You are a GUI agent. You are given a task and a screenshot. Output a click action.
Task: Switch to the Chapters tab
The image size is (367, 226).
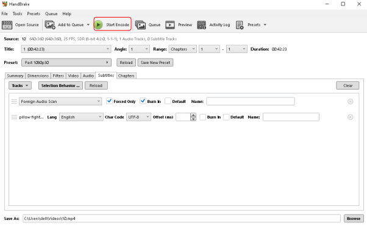pos(126,76)
